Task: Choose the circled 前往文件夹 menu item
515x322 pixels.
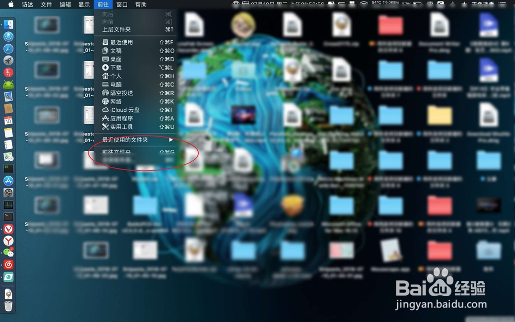Action: 124,151
